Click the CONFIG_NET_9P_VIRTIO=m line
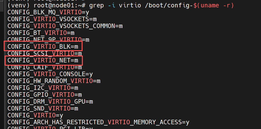 (48, 40)
